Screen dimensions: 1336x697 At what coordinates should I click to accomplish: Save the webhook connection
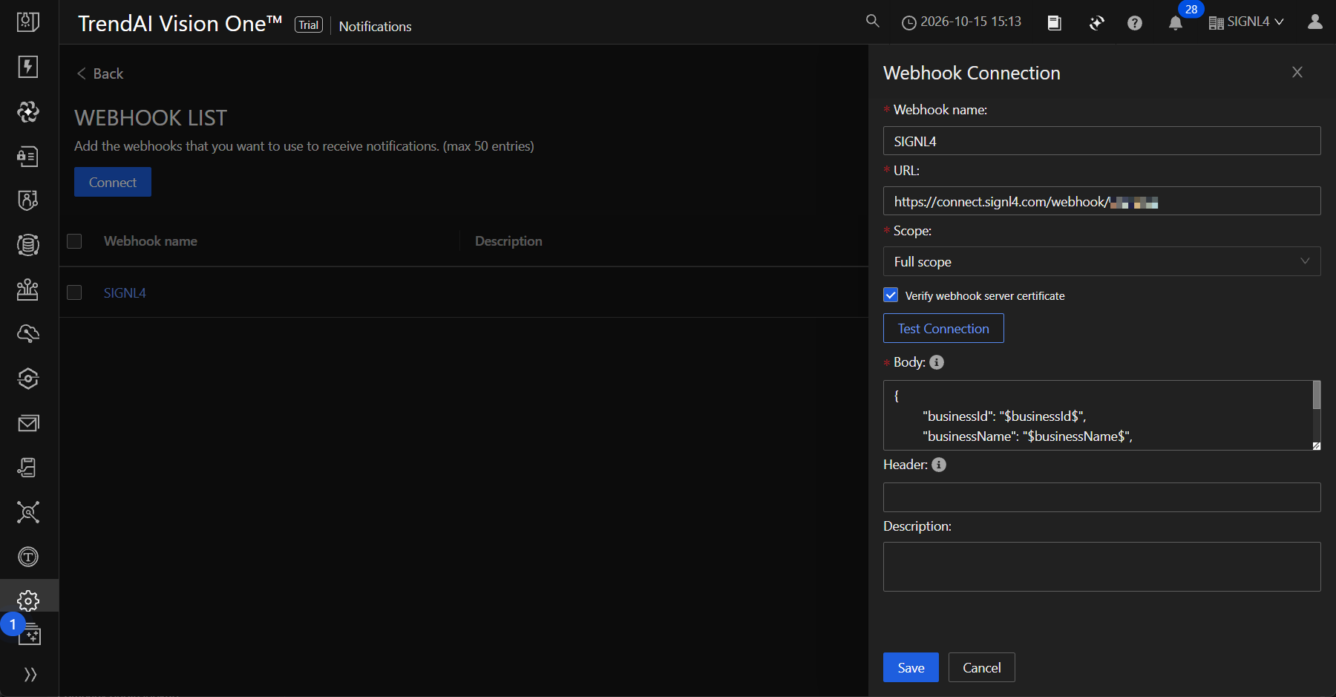[x=911, y=667]
